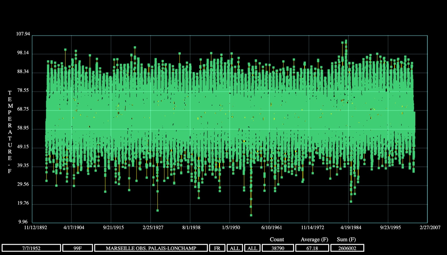Click x-axis date label 8/1/1938

tap(191, 227)
